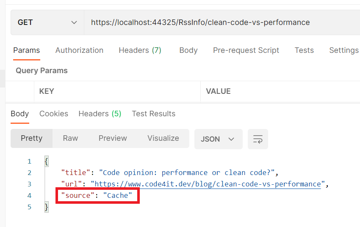Screen dimensions: 360x227
Task: Open the Authorization tab
Action: (x=79, y=50)
